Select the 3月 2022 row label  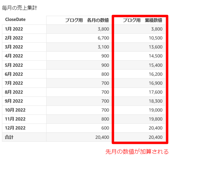14,47
